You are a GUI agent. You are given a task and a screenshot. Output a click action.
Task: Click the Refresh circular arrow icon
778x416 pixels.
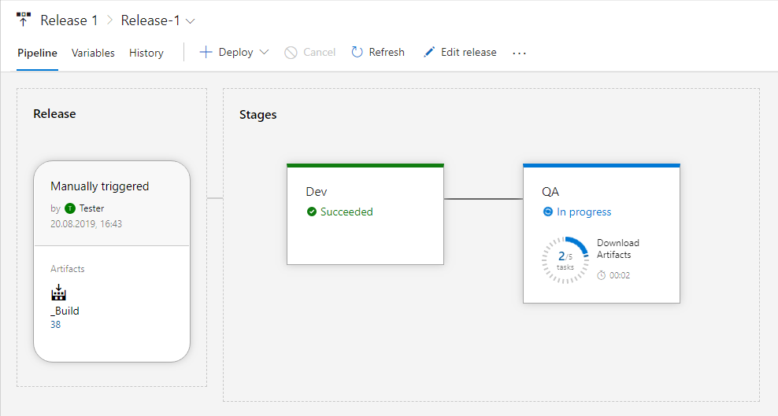(358, 52)
